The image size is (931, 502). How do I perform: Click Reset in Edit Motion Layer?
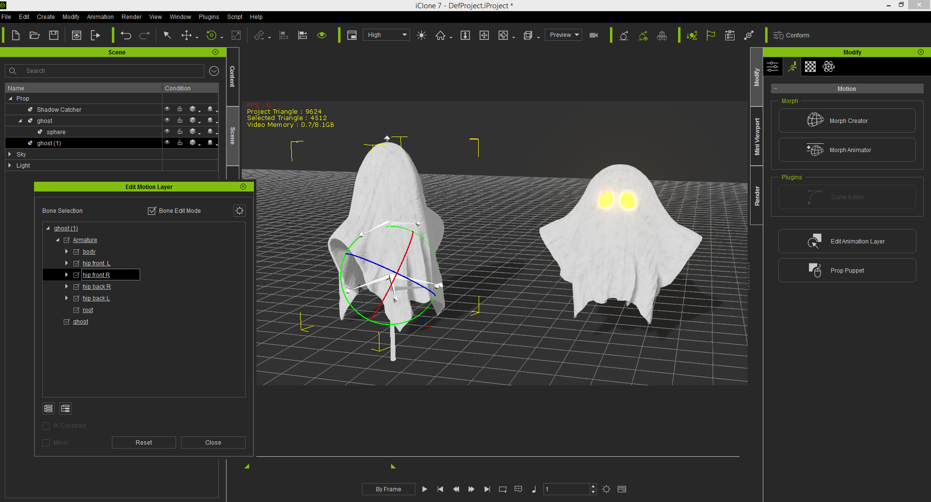click(143, 442)
